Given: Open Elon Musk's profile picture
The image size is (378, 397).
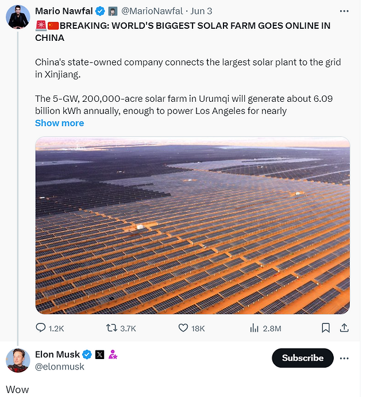Looking at the screenshot, I should (x=18, y=361).
